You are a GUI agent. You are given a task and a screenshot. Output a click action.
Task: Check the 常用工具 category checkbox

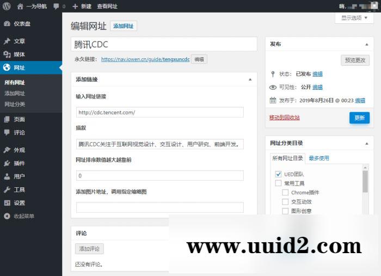click(278, 183)
